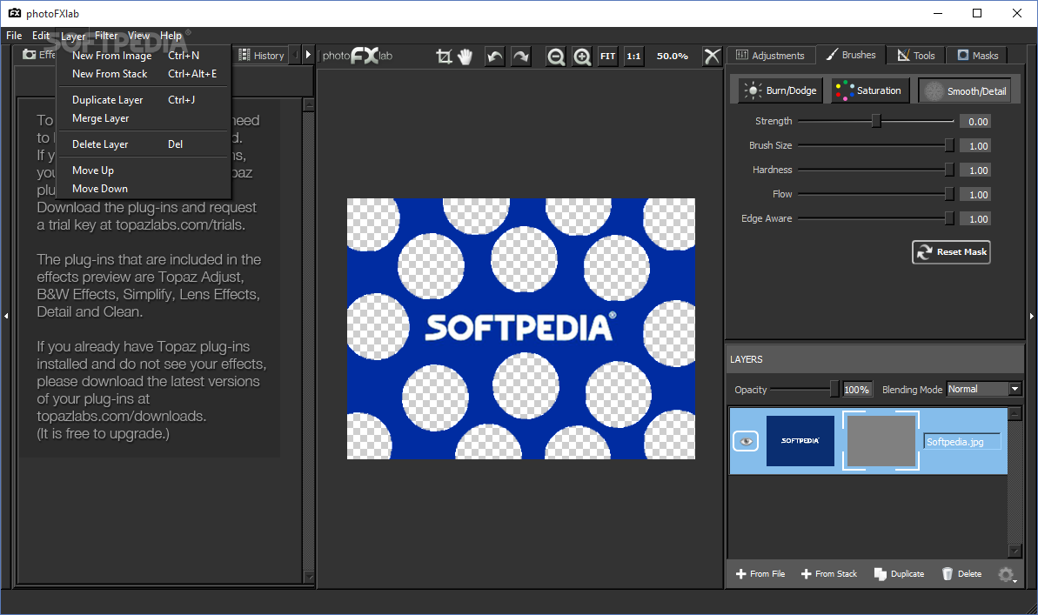Screen dimensions: 1038x615
Task: Click Duplicate at bottom of Layers panel
Action: tap(899, 574)
